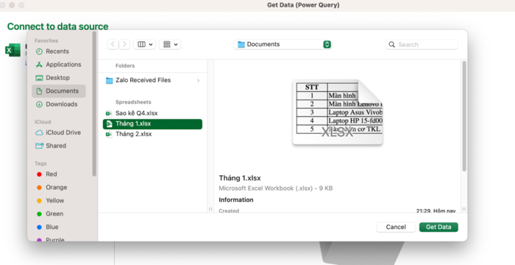
Task: Click the Desktop icon in sidebar
Action: 39,78
